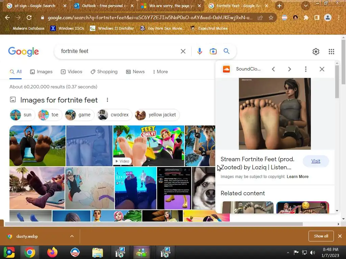Image resolution: width=346 pixels, height=259 pixels.
Task: Share this page from the address bar
Action: click(260, 18)
